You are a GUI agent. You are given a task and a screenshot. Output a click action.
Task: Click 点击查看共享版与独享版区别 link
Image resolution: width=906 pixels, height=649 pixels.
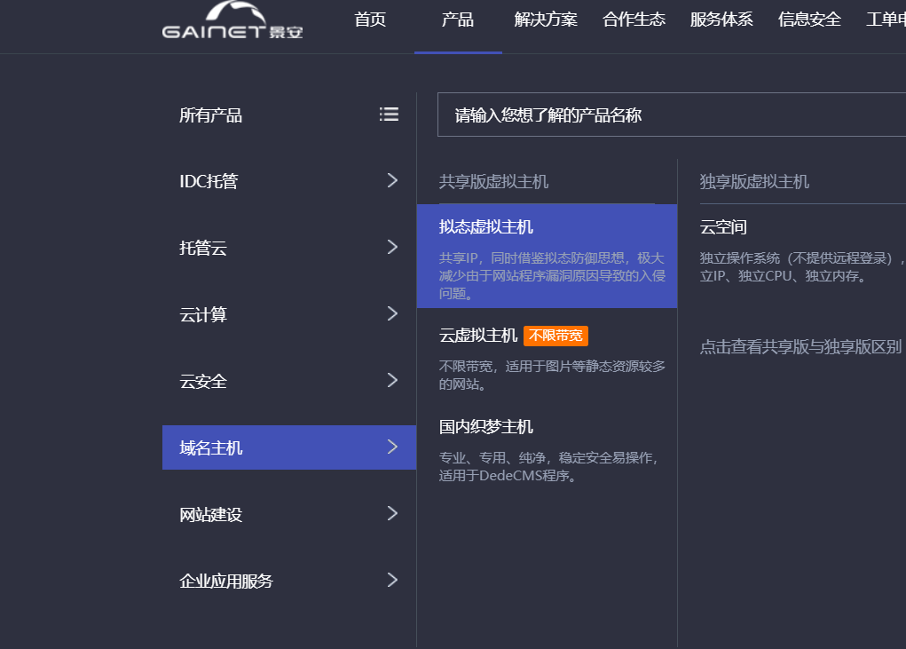(800, 347)
